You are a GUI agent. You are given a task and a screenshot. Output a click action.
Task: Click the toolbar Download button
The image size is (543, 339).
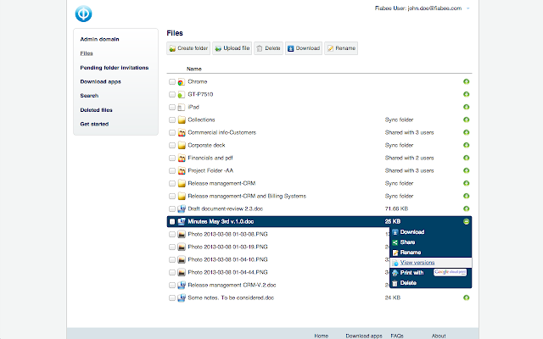tap(304, 48)
